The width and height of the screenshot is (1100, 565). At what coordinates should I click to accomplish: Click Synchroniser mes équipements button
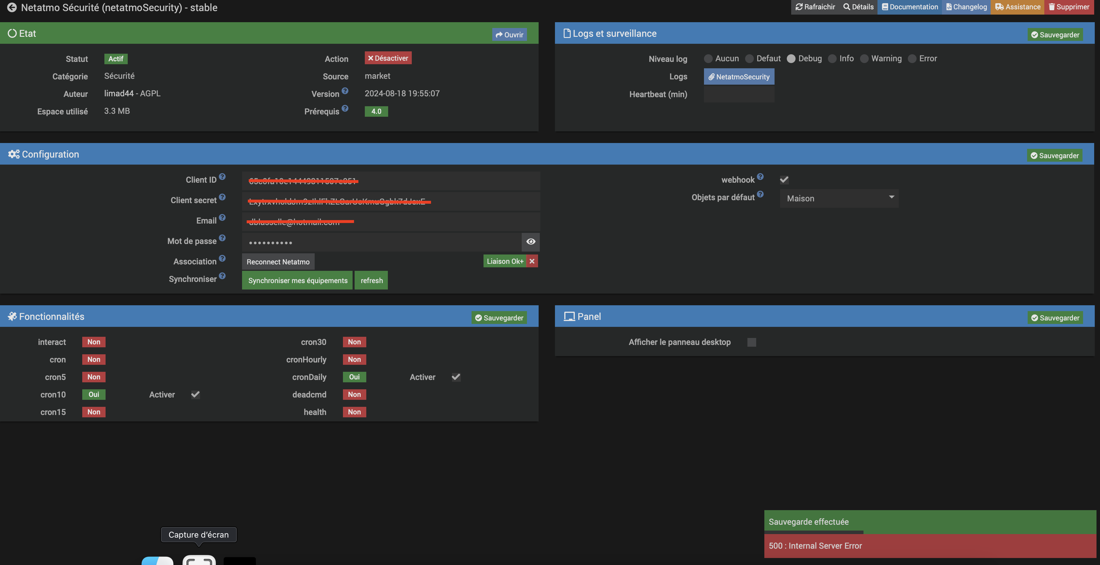(x=297, y=280)
